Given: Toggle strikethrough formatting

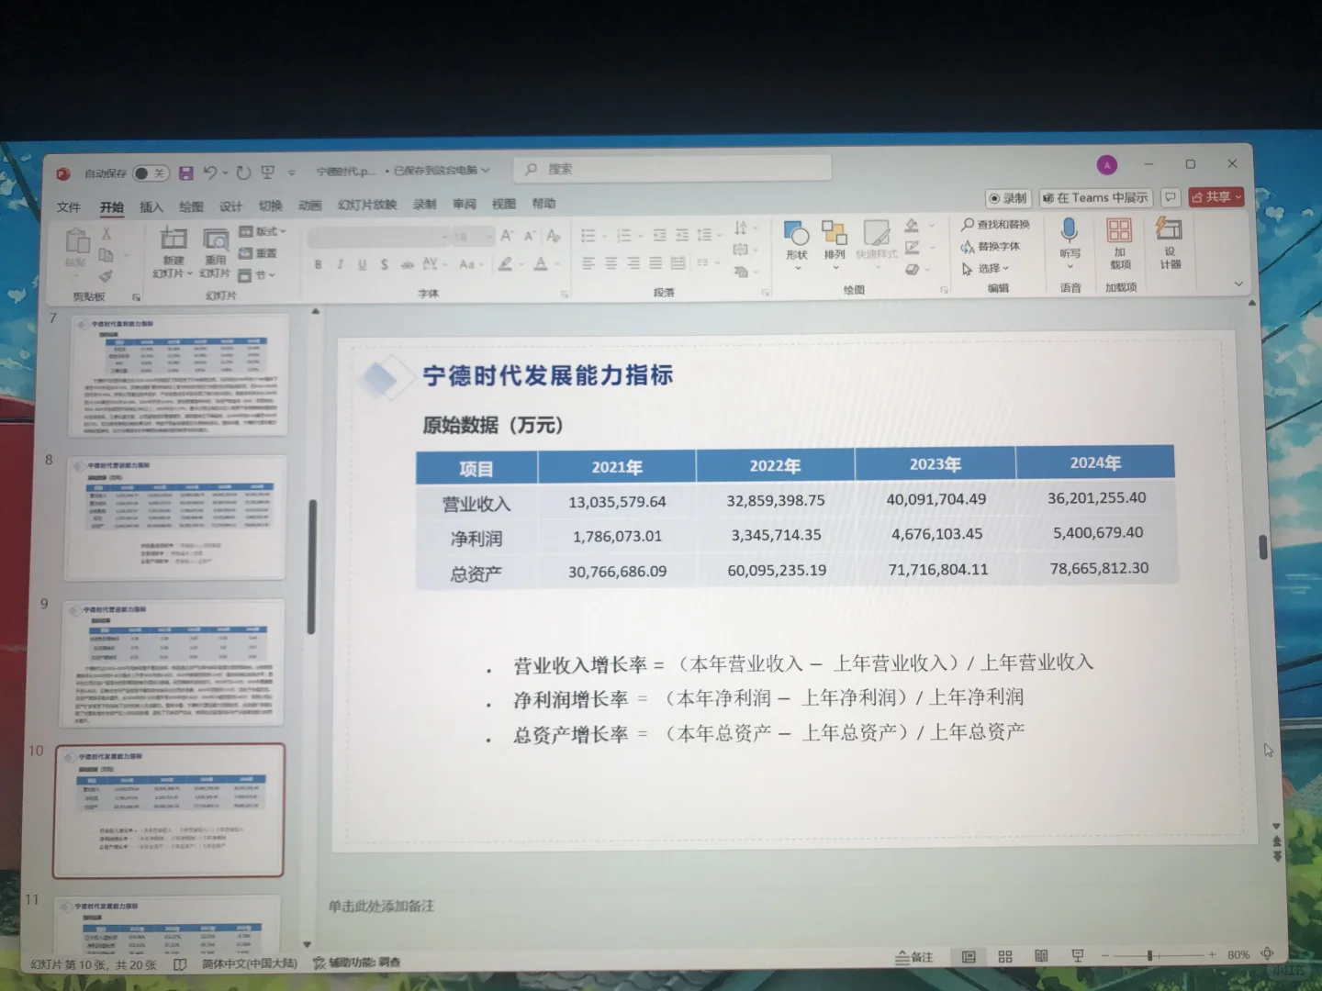Looking at the screenshot, I should coord(407,264).
